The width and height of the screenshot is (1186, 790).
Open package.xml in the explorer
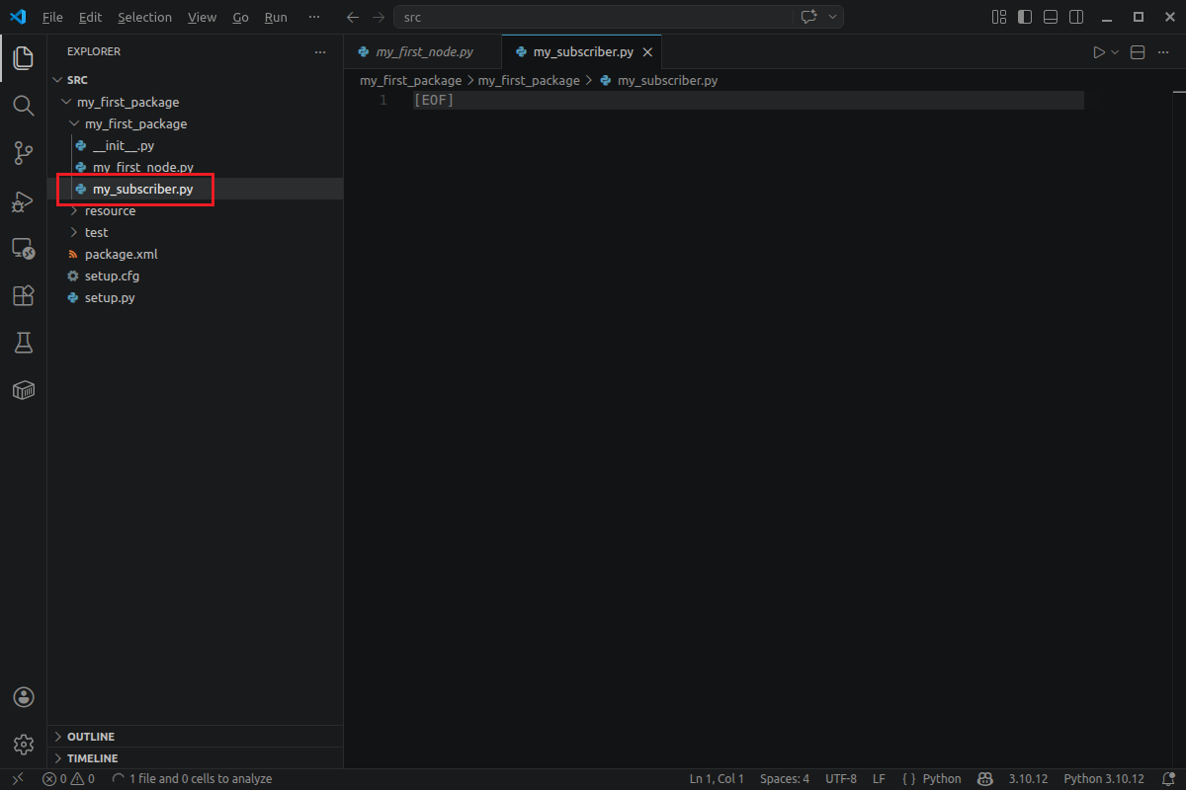(x=196, y=254)
